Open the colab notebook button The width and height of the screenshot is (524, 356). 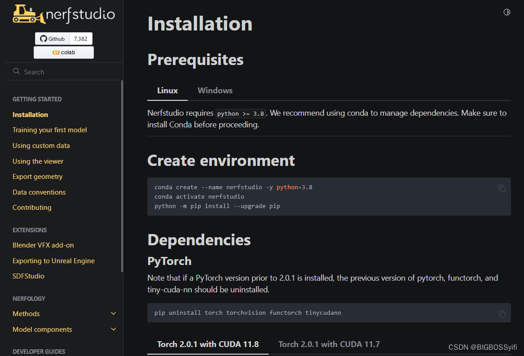63,52
